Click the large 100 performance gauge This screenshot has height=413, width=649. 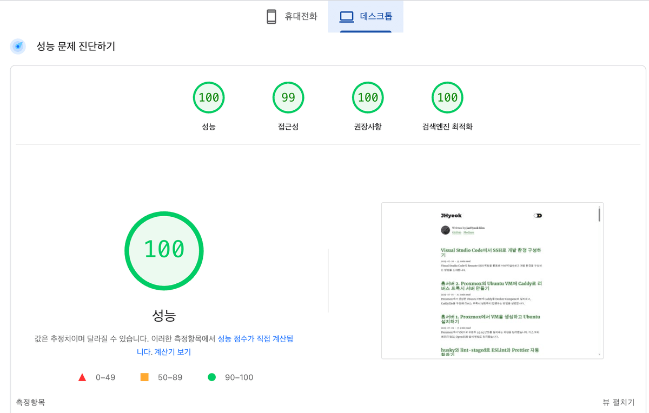coord(164,250)
